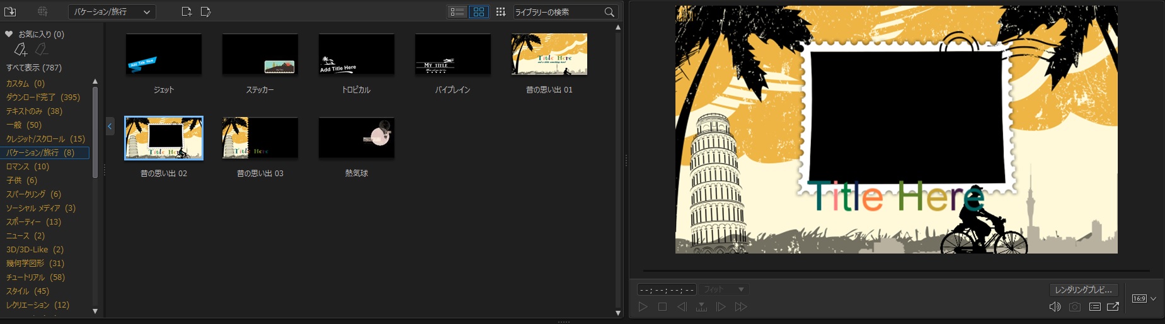The width and height of the screenshot is (1165, 324).
Task: Select 3D/3D-Like (2) category
Action: (x=35, y=249)
